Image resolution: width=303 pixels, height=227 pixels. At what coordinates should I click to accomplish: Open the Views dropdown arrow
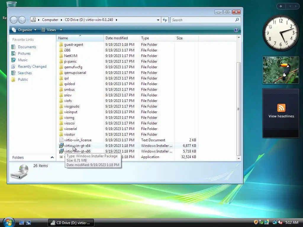(61, 30)
